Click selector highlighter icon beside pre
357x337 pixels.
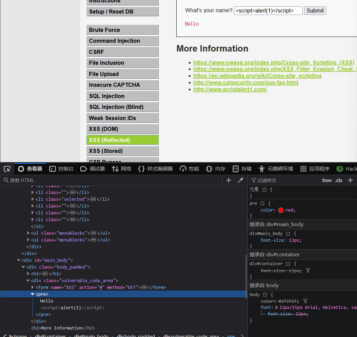[262, 203]
